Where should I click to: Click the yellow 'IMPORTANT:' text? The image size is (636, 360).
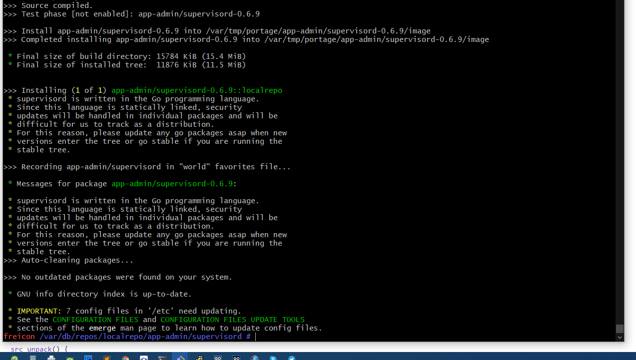(39, 311)
